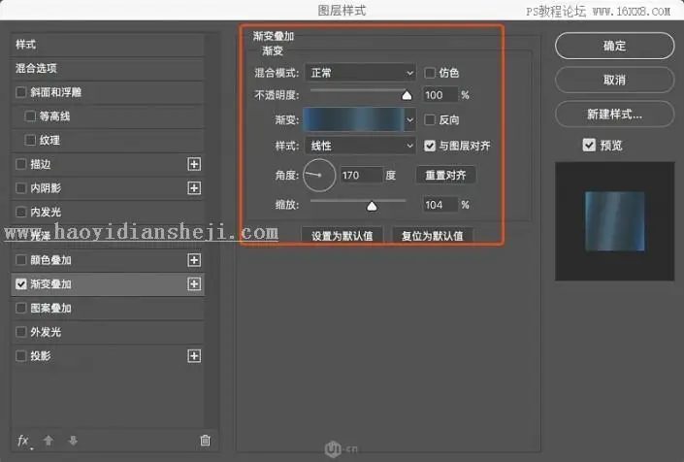Screen dimensions: 684x462
Task: Add another Inner Shadow with plus icon
Action: pos(194,188)
